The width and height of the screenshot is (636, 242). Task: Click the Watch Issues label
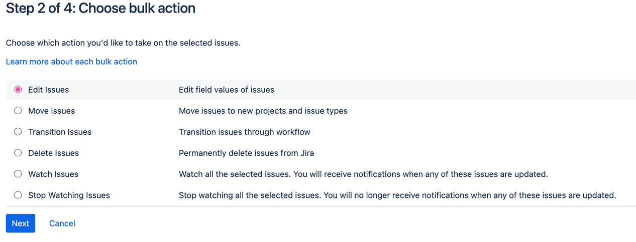53,174
